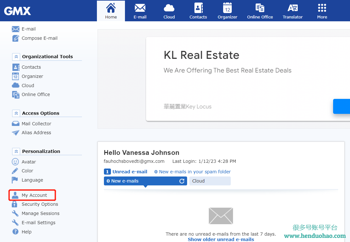Open My Account link
Viewport: 350px width, 242px height.
point(34,195)
